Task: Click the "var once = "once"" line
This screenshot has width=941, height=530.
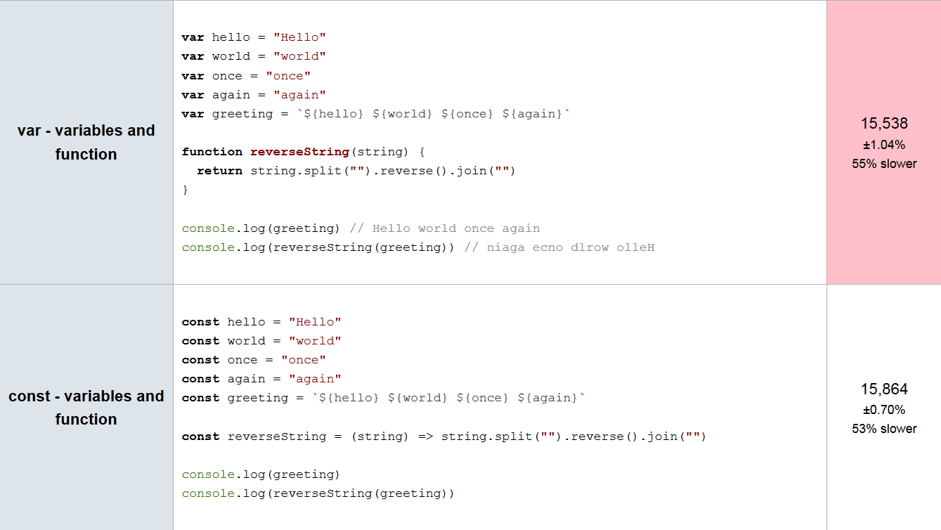Action: point(246,76)
